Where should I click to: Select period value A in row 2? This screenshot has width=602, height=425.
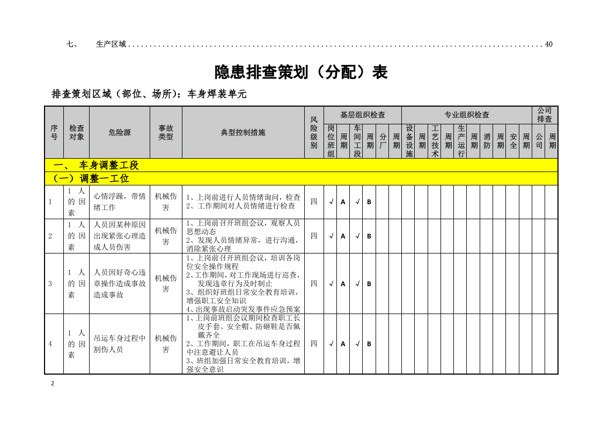343,236
